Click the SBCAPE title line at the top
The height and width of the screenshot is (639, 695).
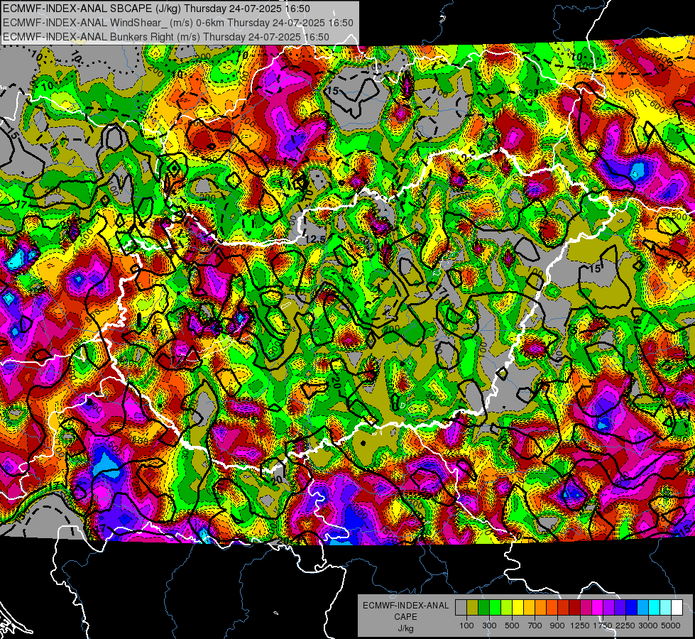[x=156, y=9]
